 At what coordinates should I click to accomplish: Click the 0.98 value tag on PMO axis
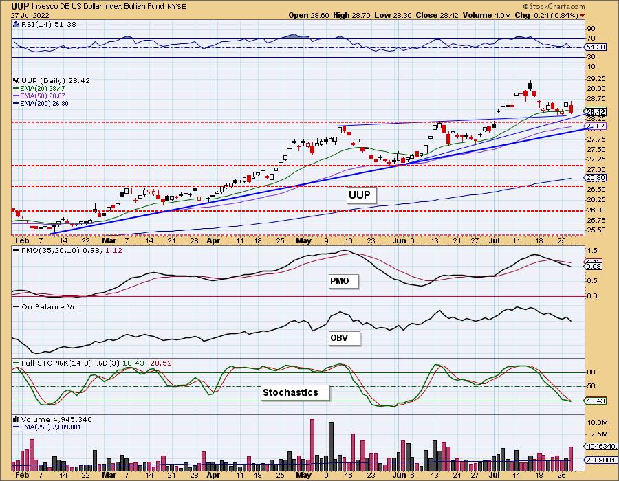coord(594,266)
